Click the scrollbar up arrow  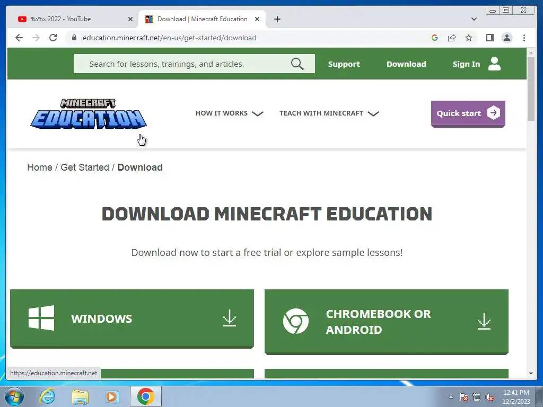[x=531, y=52]
